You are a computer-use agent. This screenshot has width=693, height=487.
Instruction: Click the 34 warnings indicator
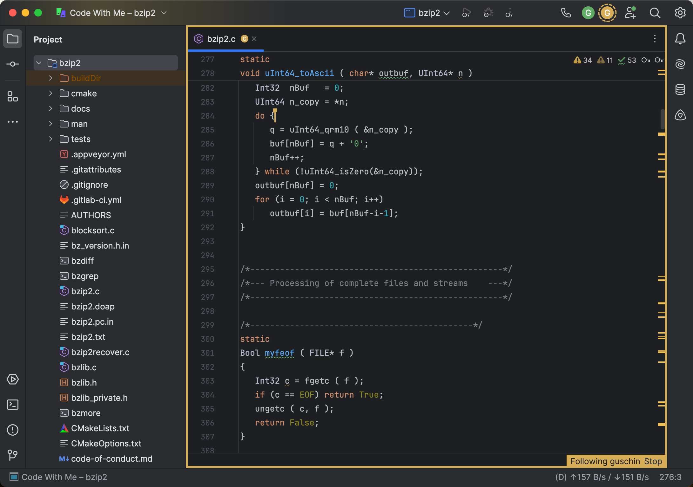(x=582, y=60)
